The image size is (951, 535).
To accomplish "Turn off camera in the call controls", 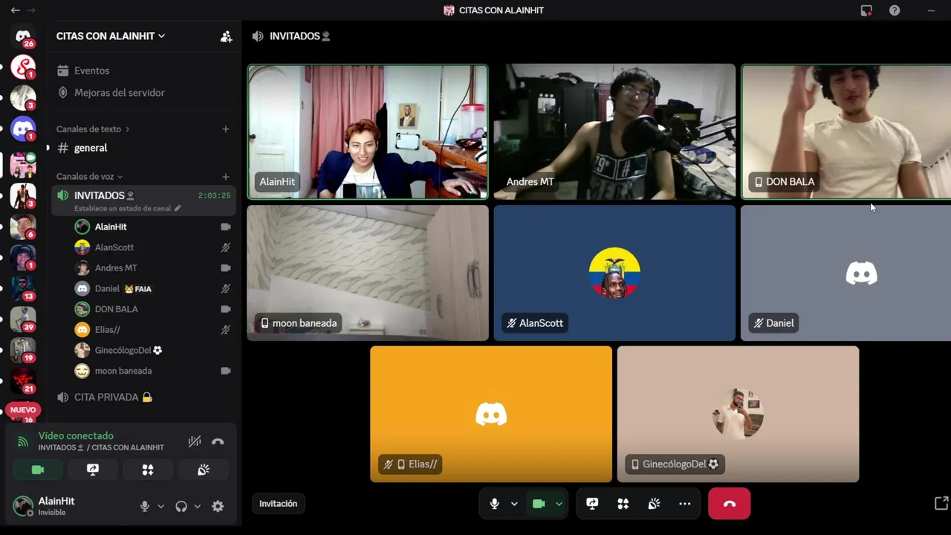I will (x=539, y=504).
